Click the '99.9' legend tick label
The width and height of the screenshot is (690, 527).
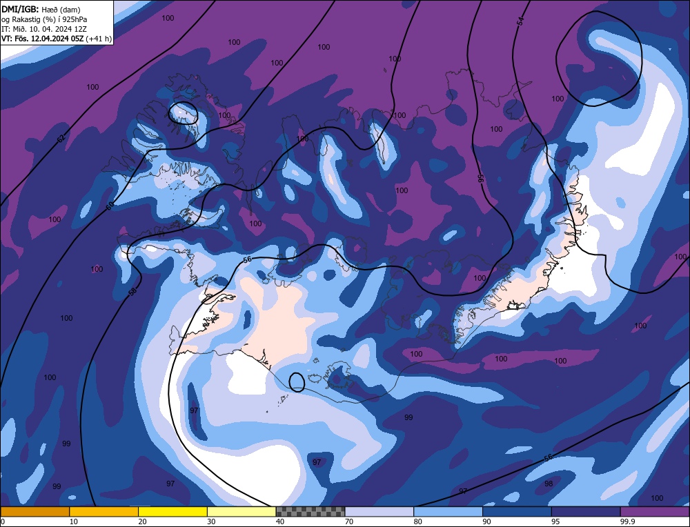(628, 521)
